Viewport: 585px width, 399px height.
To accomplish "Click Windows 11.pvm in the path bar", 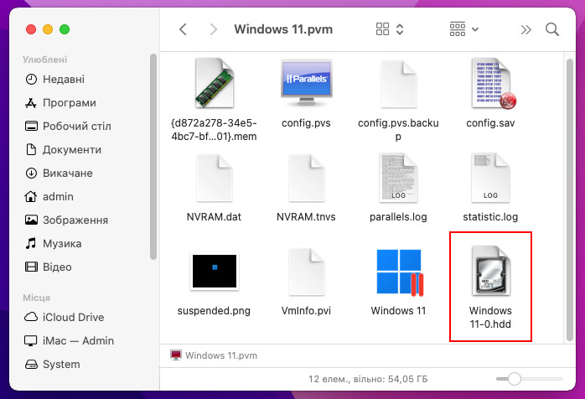I will [214, 355].
